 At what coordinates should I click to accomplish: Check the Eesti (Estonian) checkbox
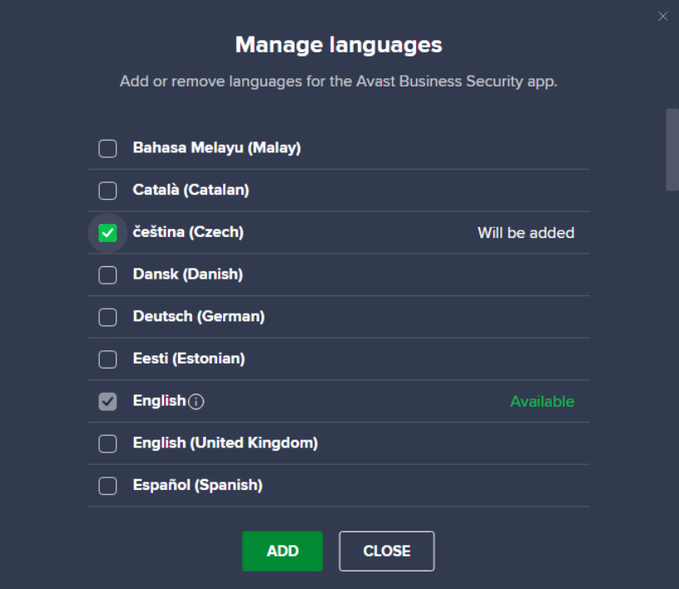tap(107, 359)
